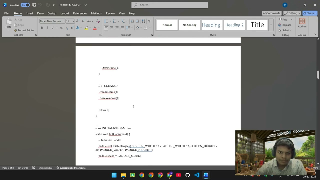Image resolution: width=320 pixels, height=180 pixels.
Task: Align text left
Action: pyautogui.click(x=106, y=28)
